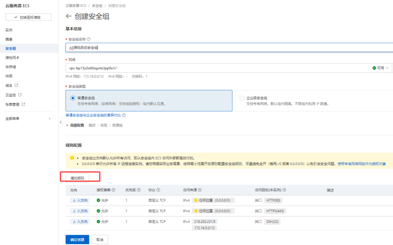The image size is (393, 245).
Task: Open 块存储 in the sidebar
Action: (x=10, y=67)
